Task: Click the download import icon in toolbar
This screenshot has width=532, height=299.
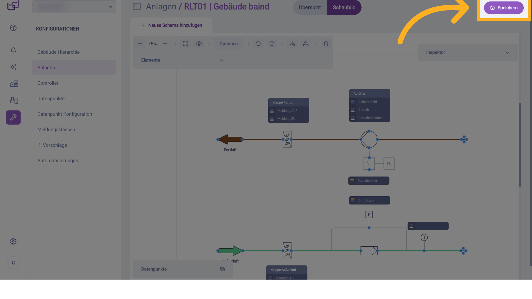Action: 292,44
